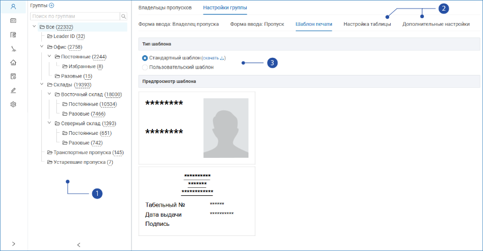The height and width of the screenshot is (251, 483).
Task: Add a new group with plus icon
Action: 52,5
